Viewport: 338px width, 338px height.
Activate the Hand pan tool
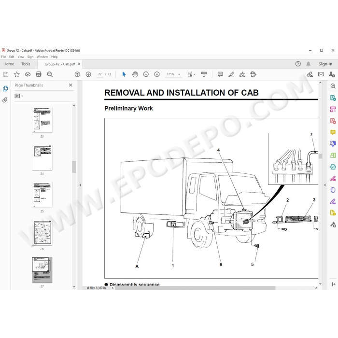pyautogui.click(x=135, y=74)
